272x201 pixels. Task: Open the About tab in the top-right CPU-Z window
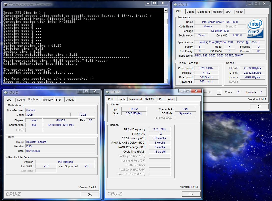tap(239, 12)
